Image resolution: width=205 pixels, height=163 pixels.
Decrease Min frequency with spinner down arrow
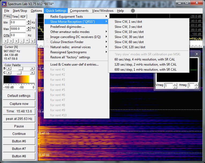coord(28,24)
